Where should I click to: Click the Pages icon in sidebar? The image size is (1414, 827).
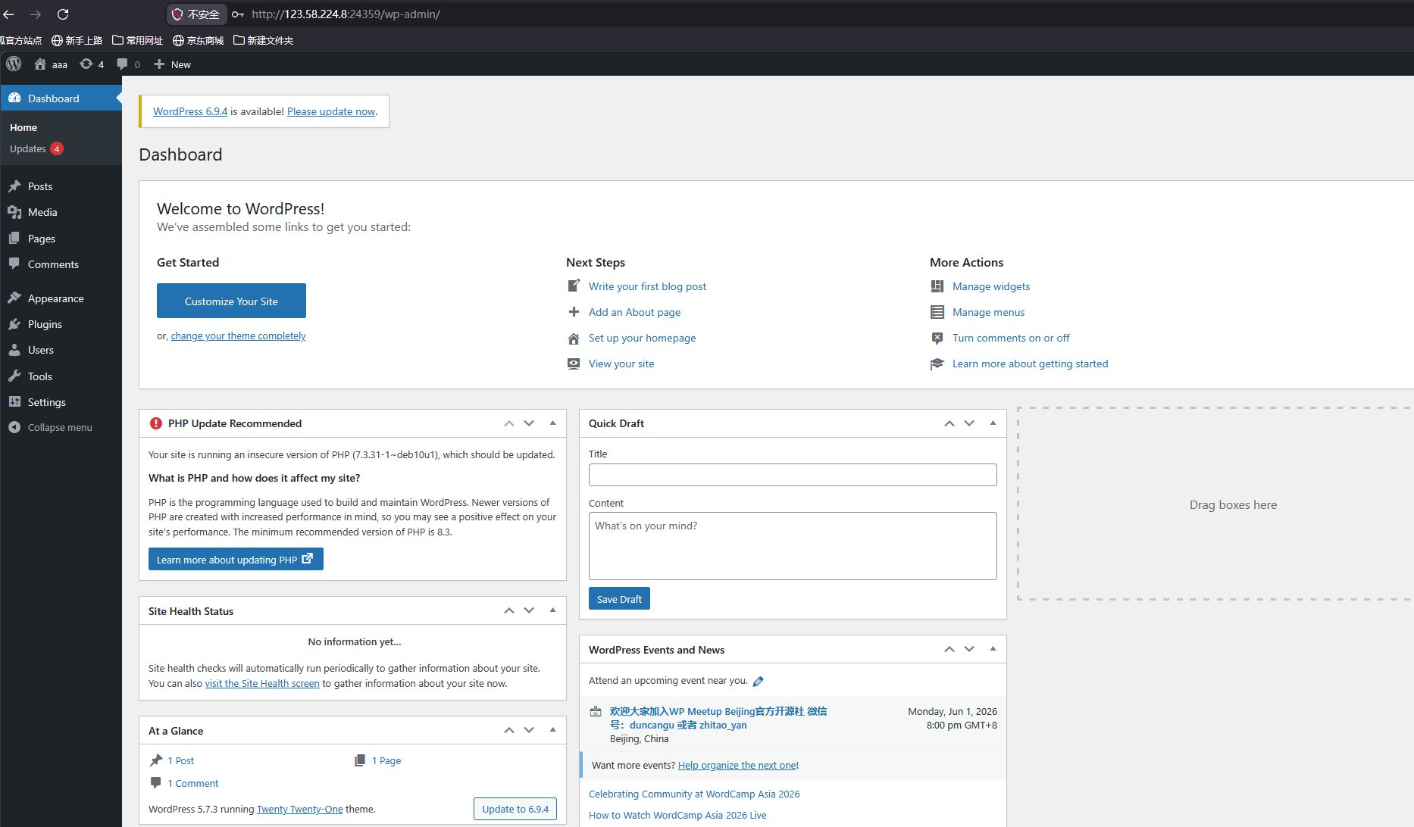[x=14, y=239]
